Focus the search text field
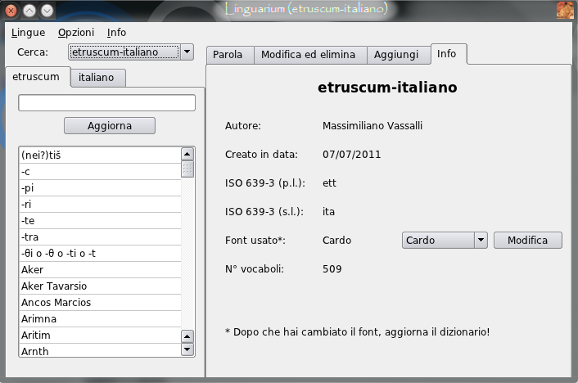Screen dimensions: 578x383 (106, 103)
